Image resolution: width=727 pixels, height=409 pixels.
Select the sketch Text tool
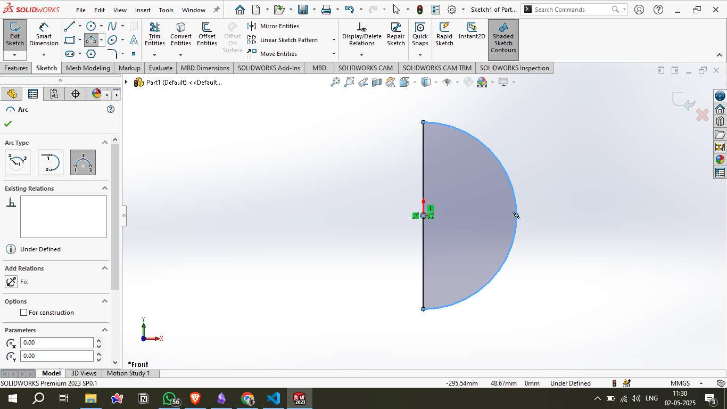pos(134,40)
